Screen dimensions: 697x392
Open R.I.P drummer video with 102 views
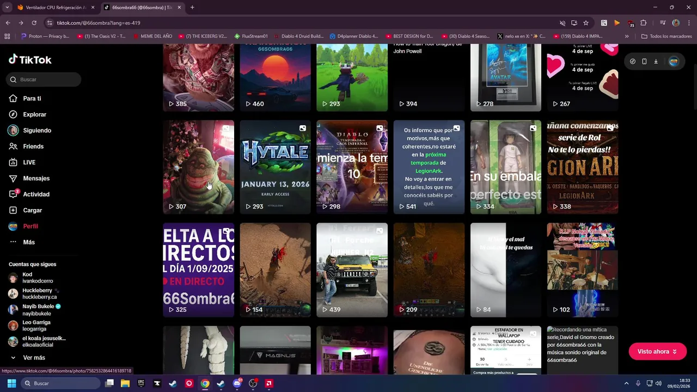pyautogui.click(x=582, y=270)
